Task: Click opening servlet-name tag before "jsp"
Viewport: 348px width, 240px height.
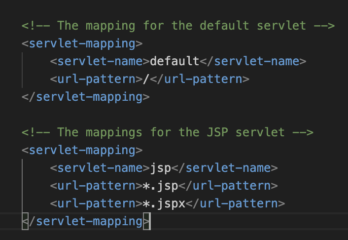Action: [x=100, y=168]
